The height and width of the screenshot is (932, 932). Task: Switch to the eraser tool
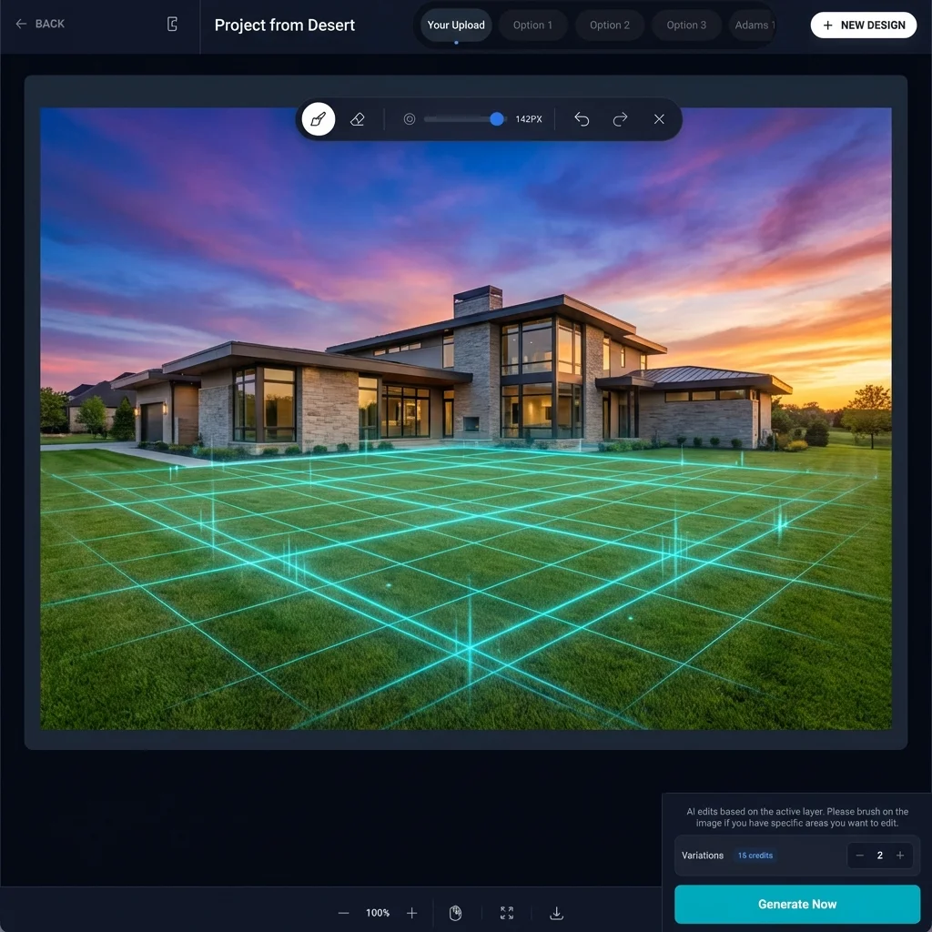[x=358, y=119]
